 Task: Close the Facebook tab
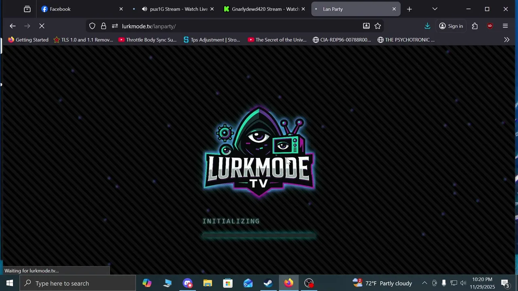click(121, 9)
